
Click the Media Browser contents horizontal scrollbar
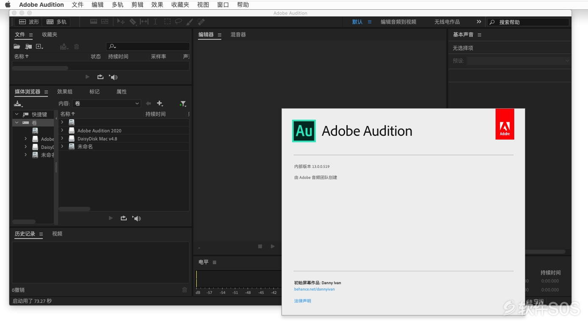(x=74, y=209)
